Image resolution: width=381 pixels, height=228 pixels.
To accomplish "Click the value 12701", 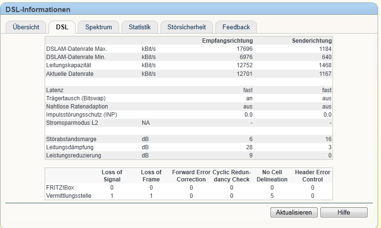I will 245,74.
